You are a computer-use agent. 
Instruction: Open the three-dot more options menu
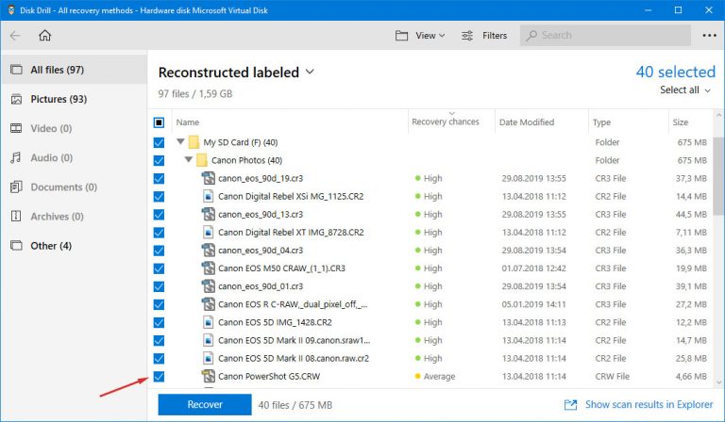tap(708, 36)
